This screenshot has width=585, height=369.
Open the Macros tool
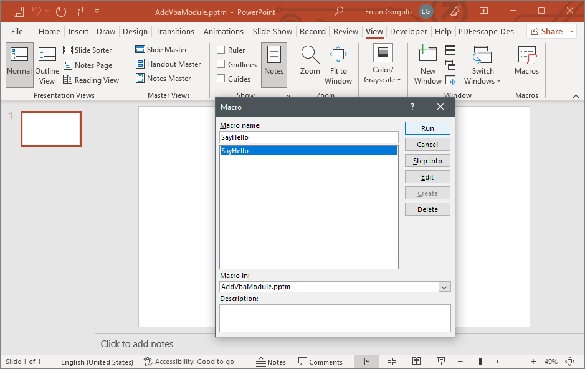coord(526,62)
